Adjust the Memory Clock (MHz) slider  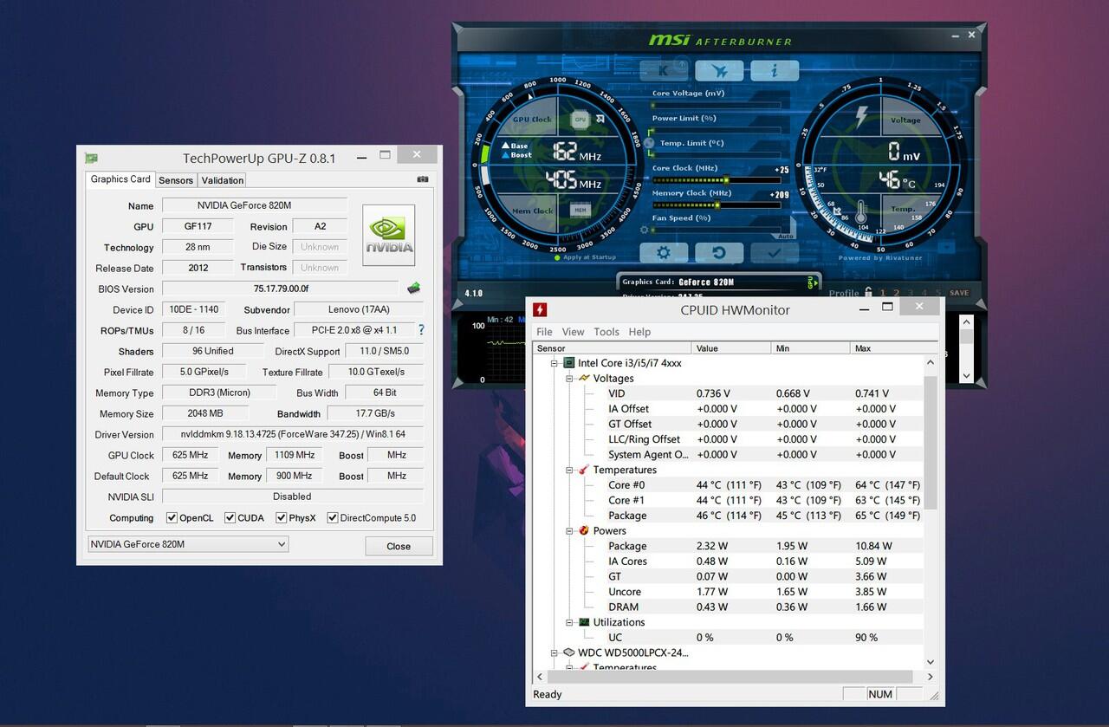[x=715, y=205]
